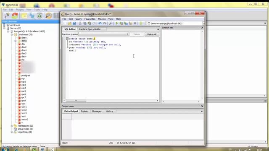
Task: Save query with floppy disk icon
Action: click(74, 23)
